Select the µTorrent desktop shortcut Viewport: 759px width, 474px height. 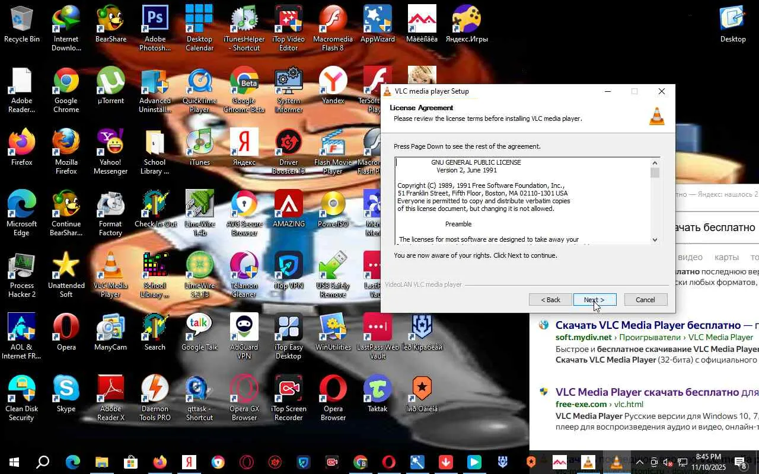point(111,86)
